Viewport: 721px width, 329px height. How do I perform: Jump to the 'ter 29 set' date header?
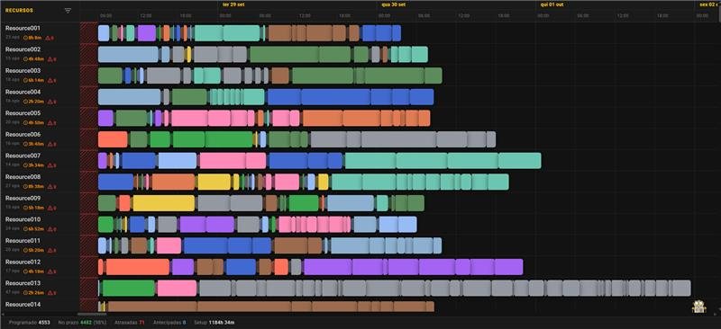click(x=233, y=4)
